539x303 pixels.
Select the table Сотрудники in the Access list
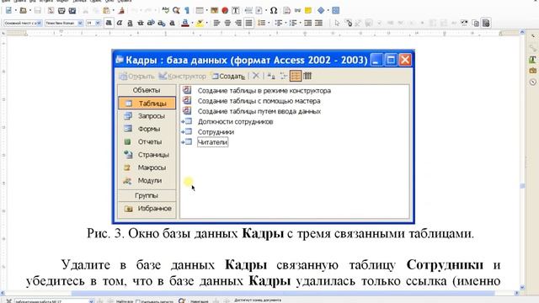coord(216,132)
